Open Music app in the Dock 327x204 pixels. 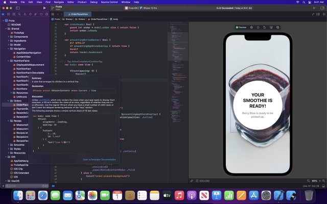[179, 195]
